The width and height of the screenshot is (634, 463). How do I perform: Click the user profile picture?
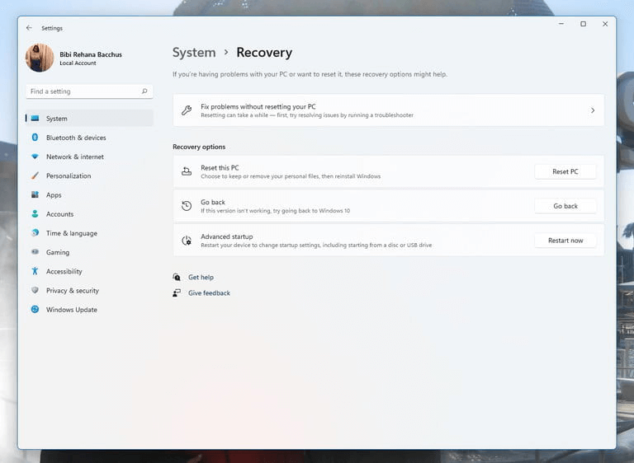(x=40, y=58)
